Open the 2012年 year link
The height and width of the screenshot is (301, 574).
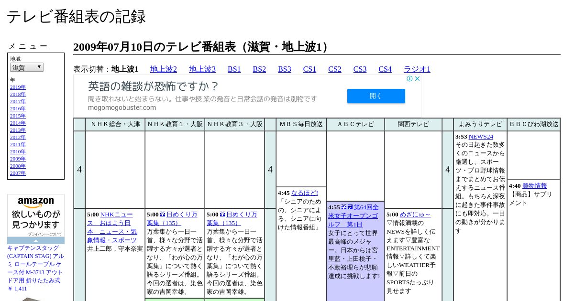(x=18, y=138)
